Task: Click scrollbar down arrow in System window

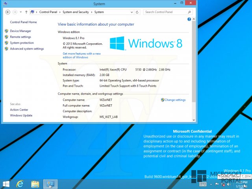Action: click(x=194, y=120)
